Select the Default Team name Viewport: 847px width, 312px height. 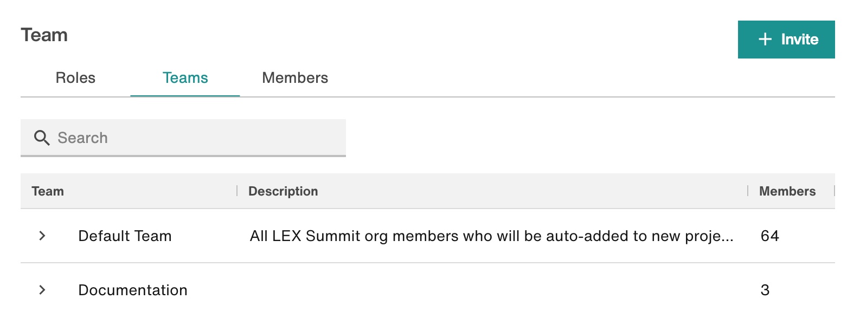[125, 236]
